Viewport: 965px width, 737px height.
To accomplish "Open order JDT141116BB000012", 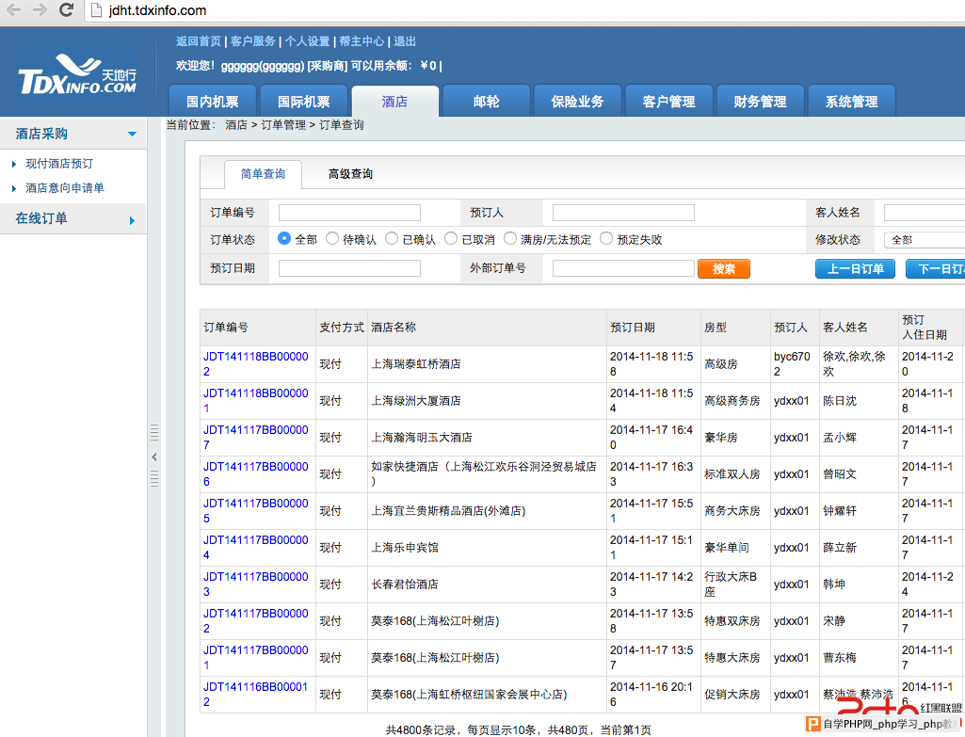I will (255, 694).
